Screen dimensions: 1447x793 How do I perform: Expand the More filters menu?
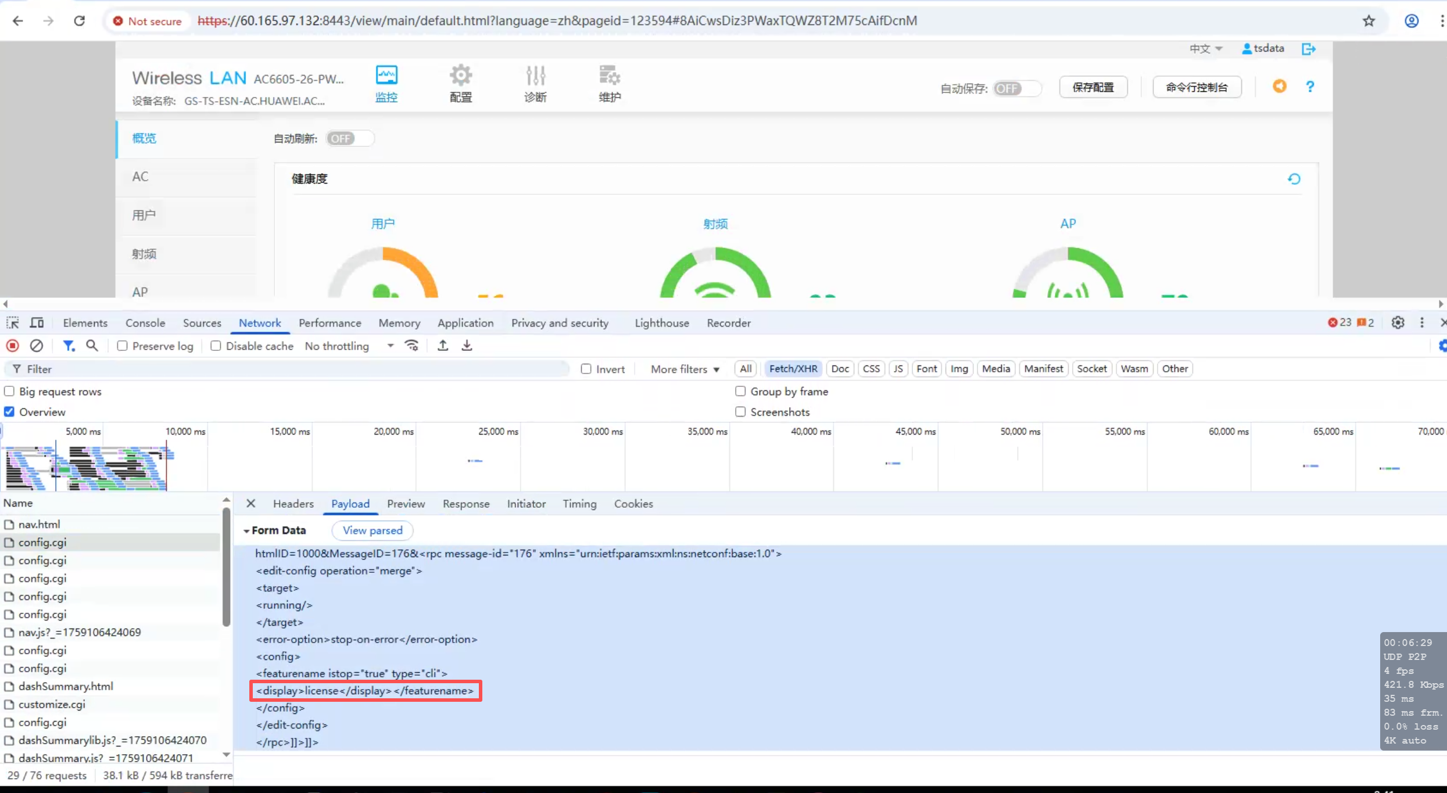(x=685, y=369)
